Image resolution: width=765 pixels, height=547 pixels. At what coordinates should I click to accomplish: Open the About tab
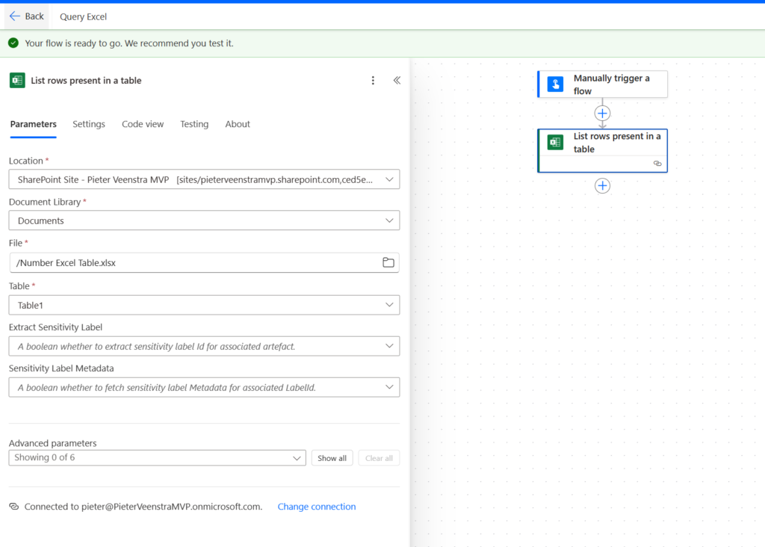pyautogui.click(x=238, y=124)
